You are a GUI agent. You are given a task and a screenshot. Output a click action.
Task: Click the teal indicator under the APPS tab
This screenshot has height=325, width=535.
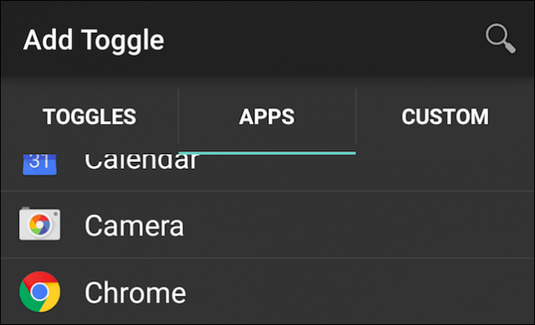point(267,153)
